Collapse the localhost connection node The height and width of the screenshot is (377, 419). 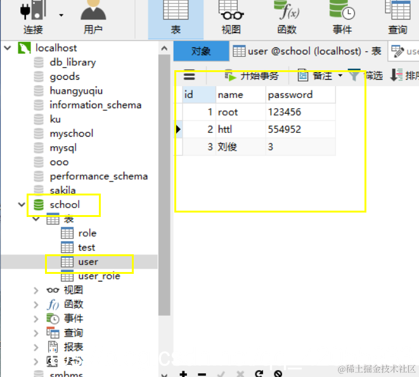(8, 48)
